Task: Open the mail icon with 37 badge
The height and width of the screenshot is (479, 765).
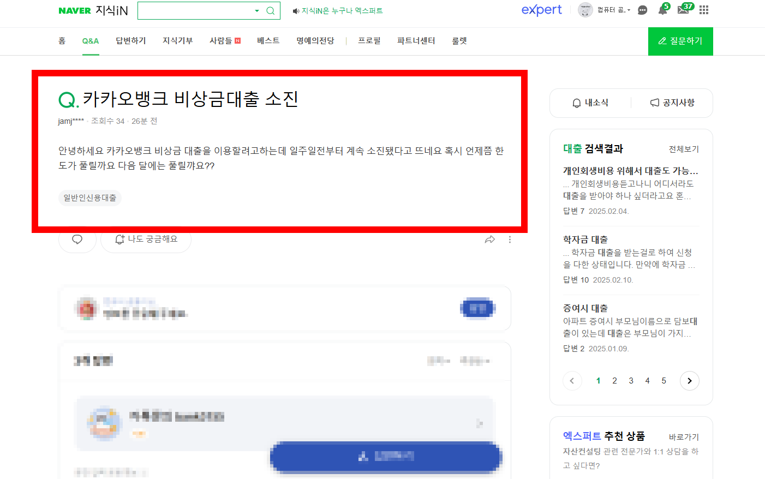Action: (x=684, y=9)
